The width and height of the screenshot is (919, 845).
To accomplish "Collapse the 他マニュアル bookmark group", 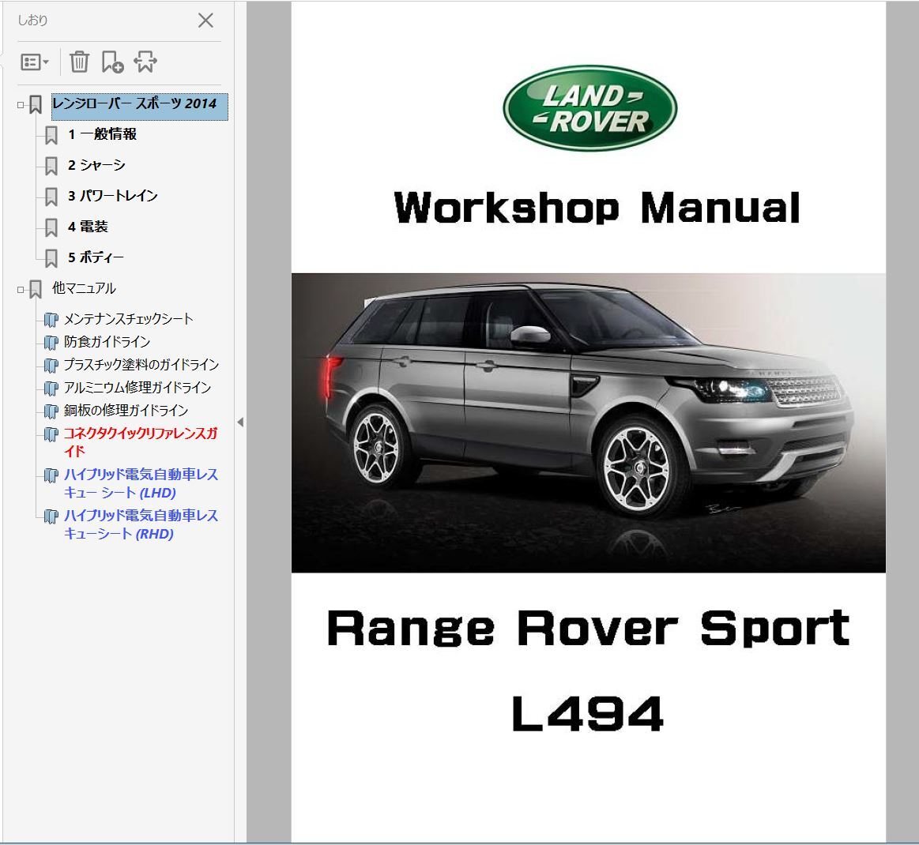I will pos(21,289).
